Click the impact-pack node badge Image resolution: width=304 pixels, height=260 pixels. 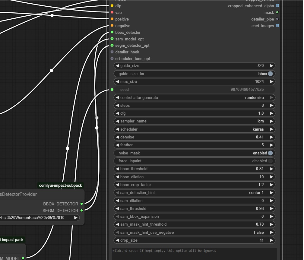[x=12, y=240]
